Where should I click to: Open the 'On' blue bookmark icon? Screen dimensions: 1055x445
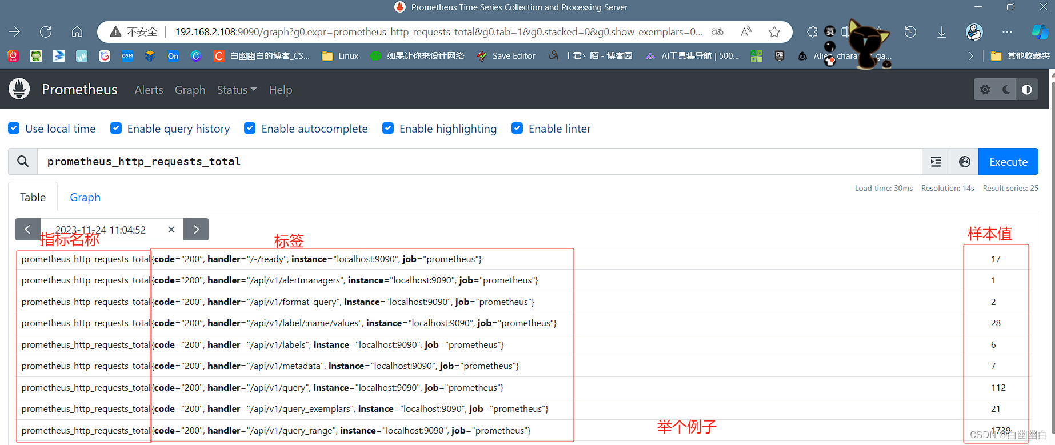coord(173,56)
